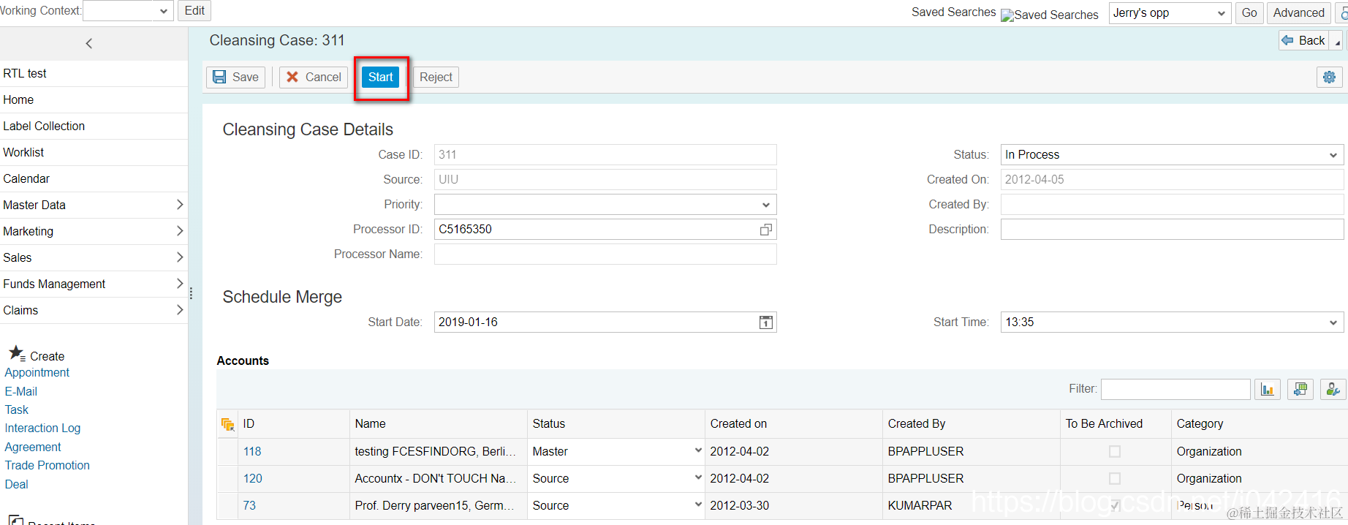Click the Description input field
Screen dimensions: 1348x525
pyautogui.click(x=1172, y=229)
